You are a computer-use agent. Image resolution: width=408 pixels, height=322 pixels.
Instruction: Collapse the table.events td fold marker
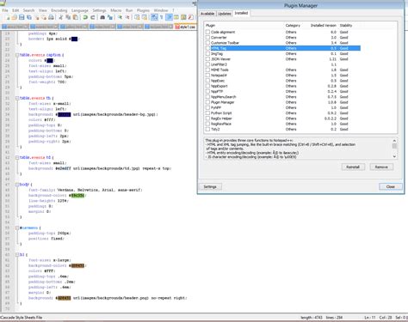[x=17, y=158]
